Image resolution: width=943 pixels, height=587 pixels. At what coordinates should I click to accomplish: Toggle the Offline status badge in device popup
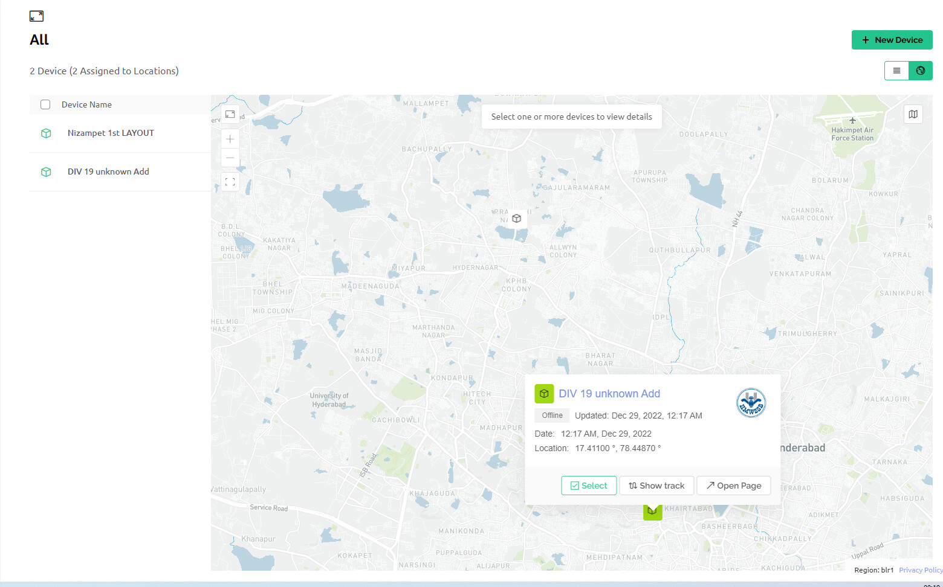click(551, 415)
